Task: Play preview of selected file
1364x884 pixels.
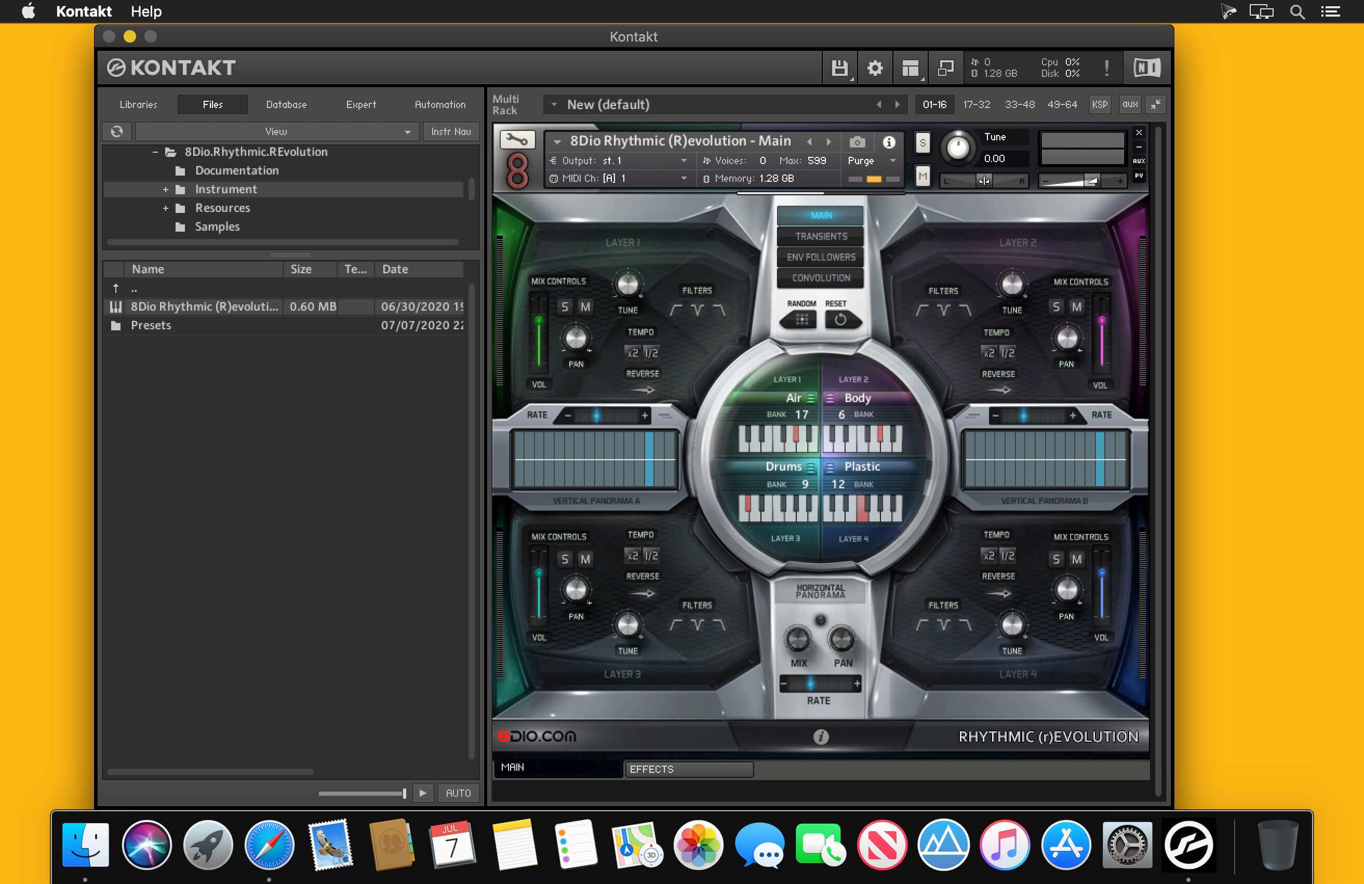Action: [422, 793]
